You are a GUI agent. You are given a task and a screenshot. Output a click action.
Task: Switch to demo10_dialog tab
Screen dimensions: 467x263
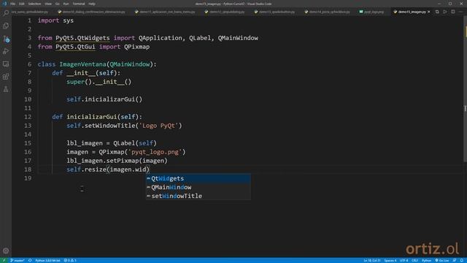[x=91, y=12]
